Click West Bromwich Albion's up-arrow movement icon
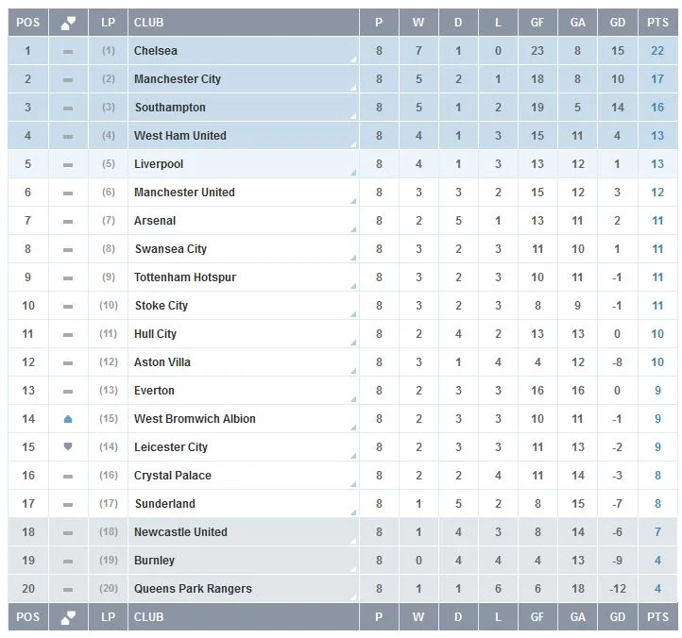The image size is (682, 638). (68, 419)
